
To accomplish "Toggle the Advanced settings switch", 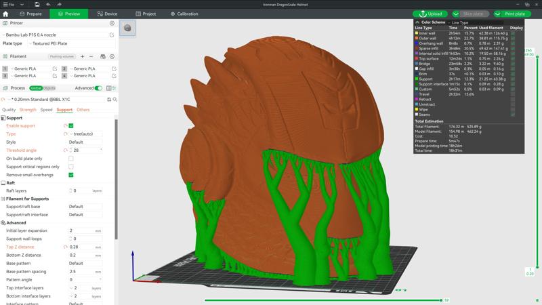I will pyautogui.click(x=98, y=88).
